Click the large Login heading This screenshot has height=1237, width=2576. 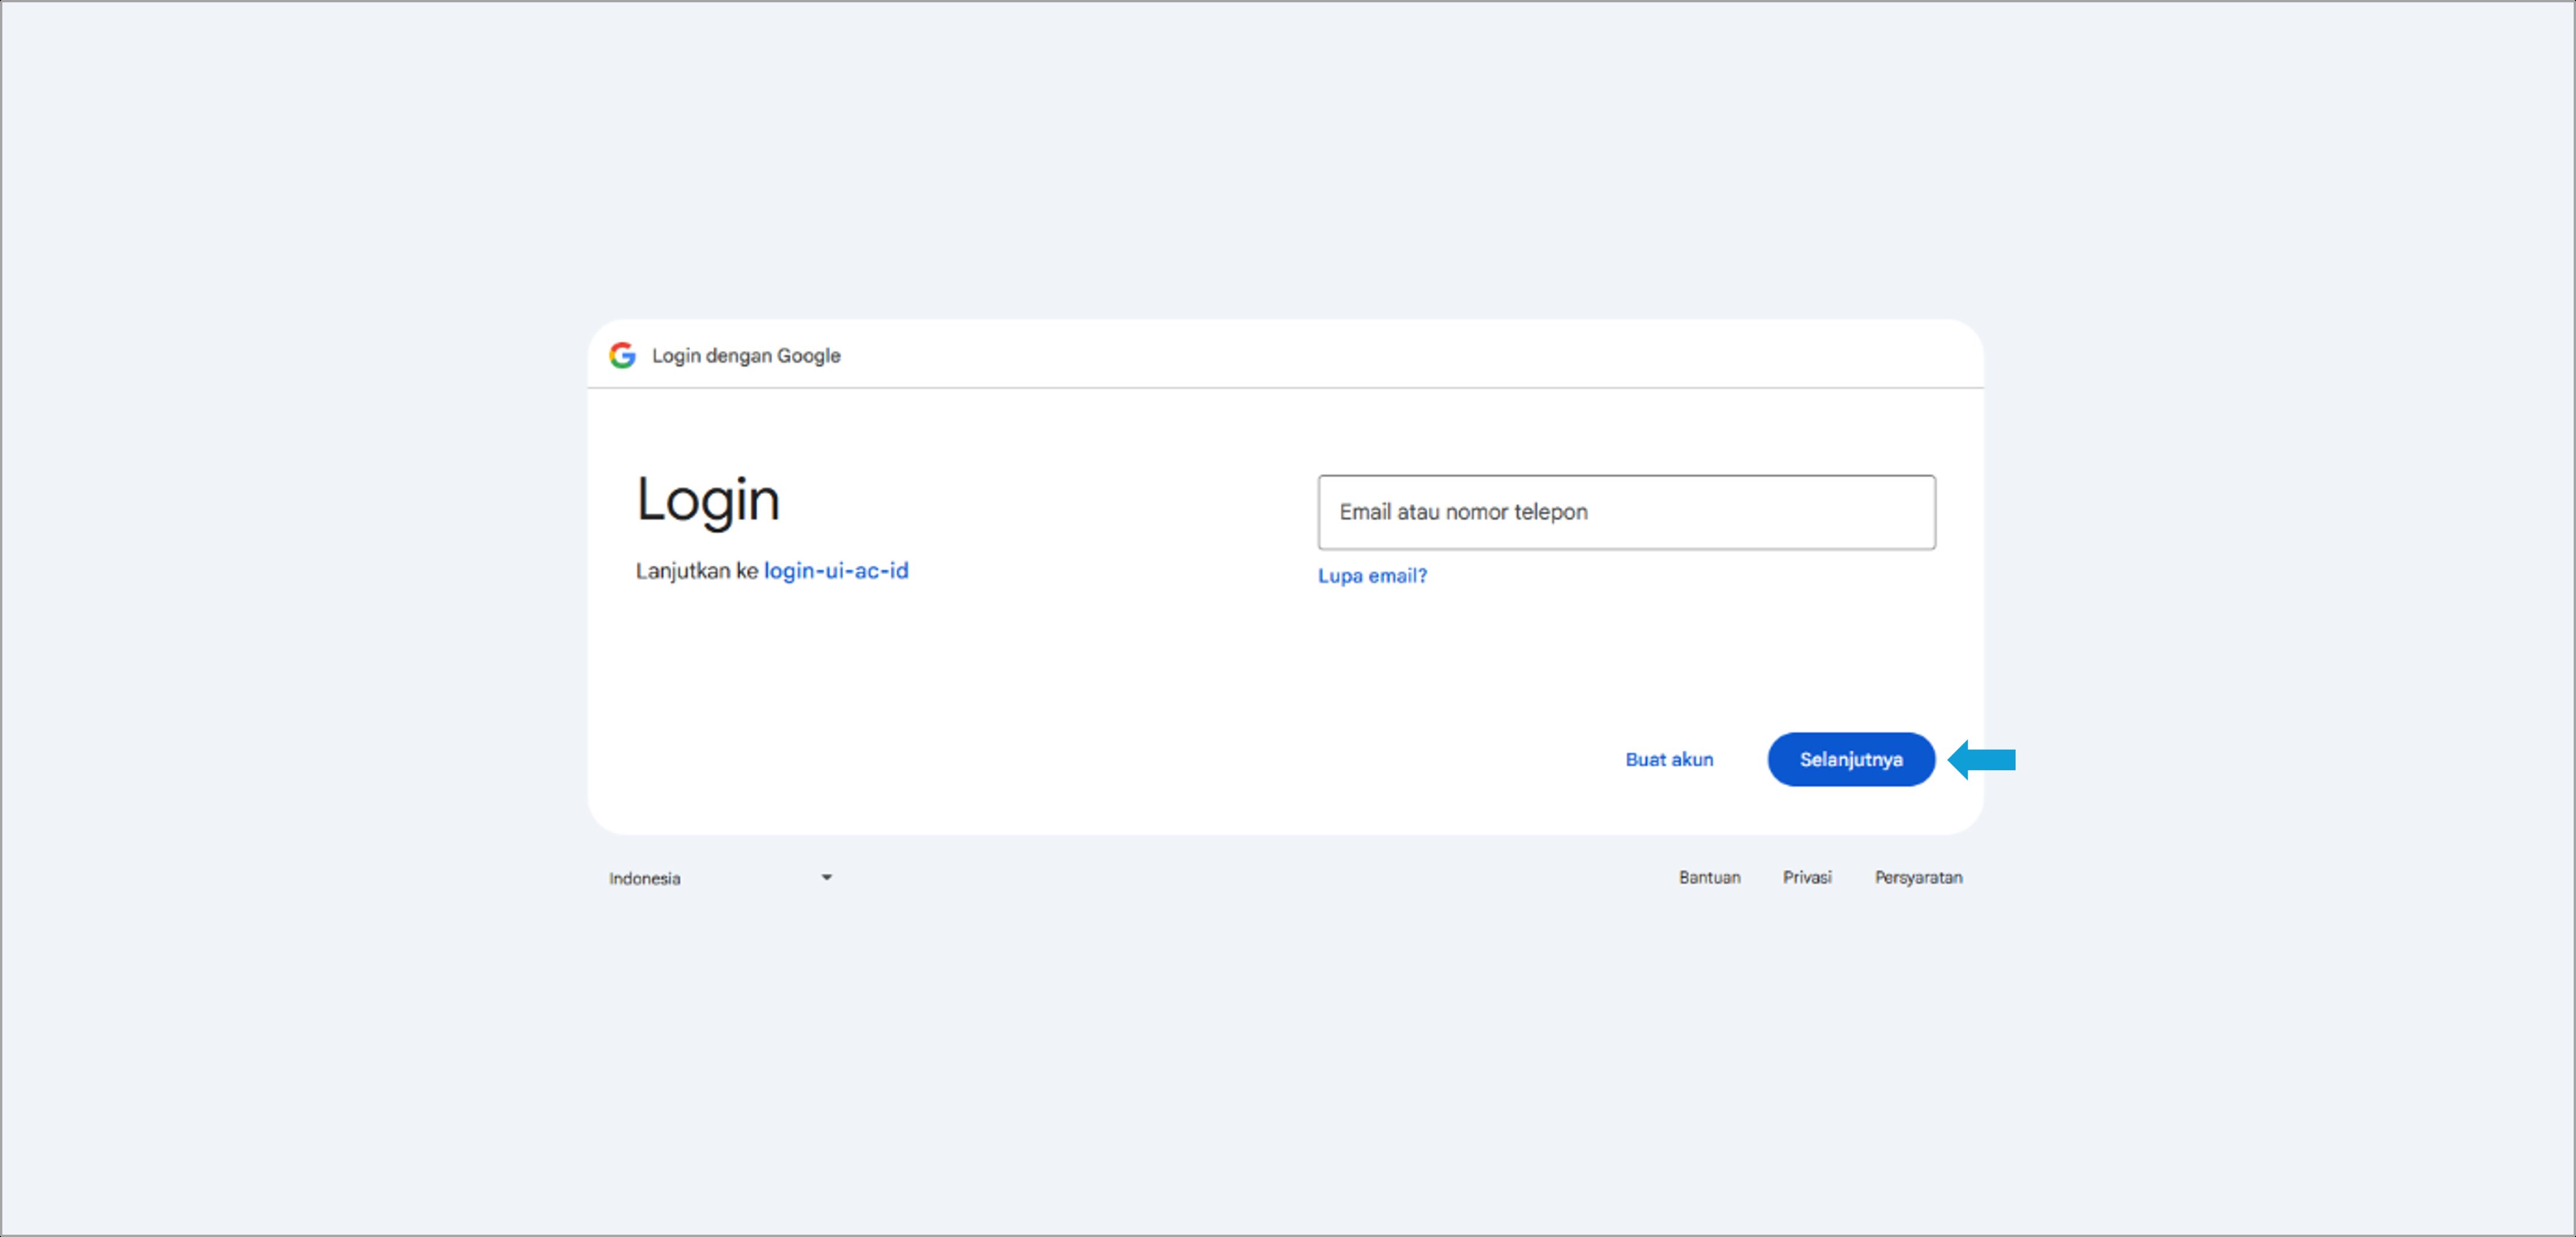coord(708,500)
